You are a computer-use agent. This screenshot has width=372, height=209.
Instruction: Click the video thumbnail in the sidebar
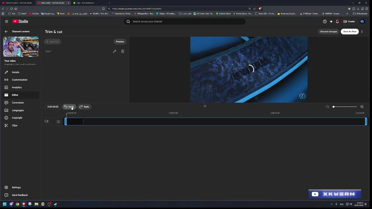coord(21,47)
